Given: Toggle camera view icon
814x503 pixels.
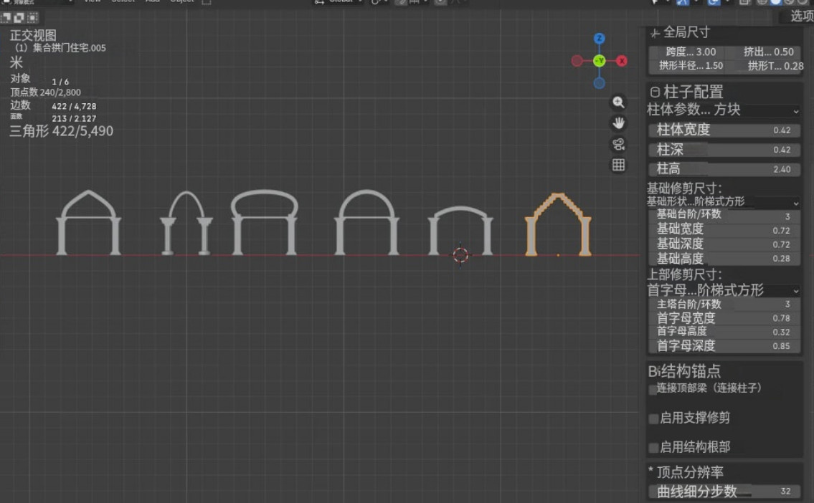Looking at the screenshot, I should click(618, 144).
